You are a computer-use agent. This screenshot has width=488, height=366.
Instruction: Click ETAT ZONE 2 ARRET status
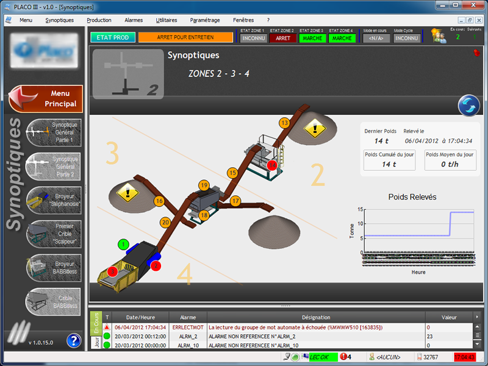coord(283,38)
